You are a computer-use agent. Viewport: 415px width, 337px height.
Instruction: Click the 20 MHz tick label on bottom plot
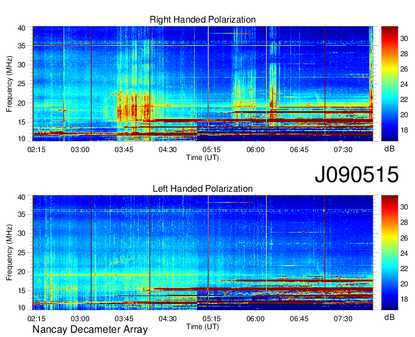coord(21,272)
